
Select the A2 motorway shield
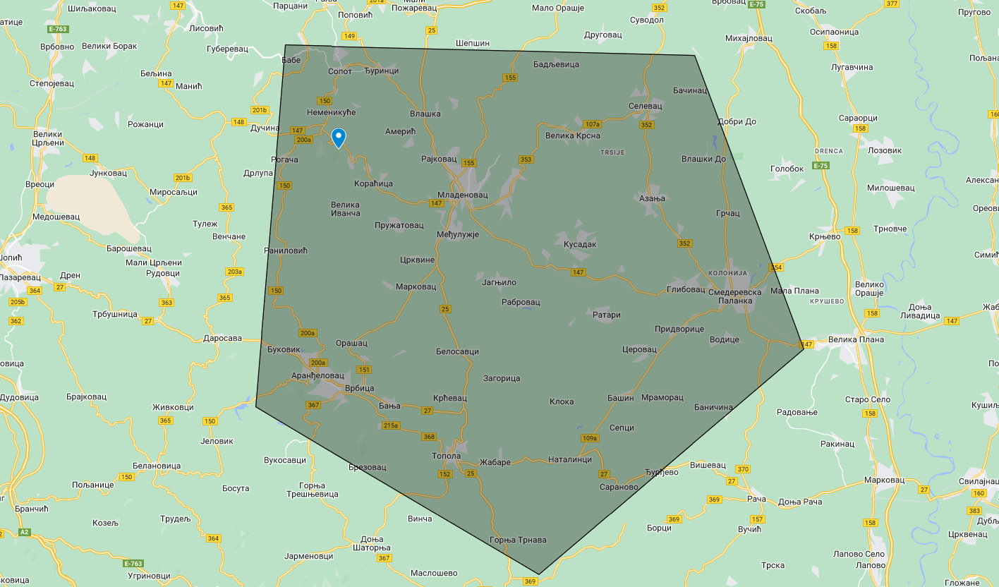[x=25, y=531]
